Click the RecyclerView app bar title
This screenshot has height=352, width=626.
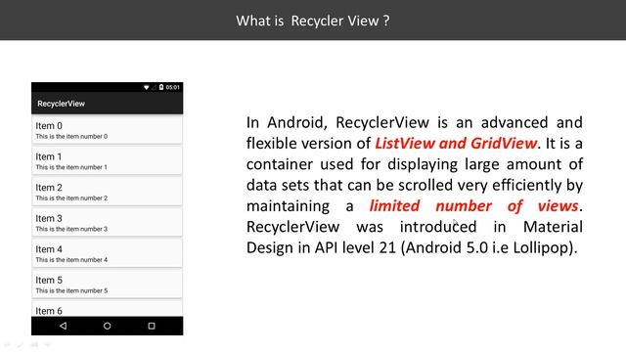(61, 104)
